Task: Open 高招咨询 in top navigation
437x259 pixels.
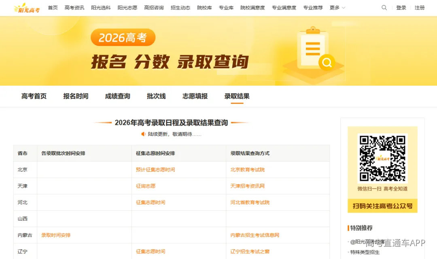Action: click(154, 8)
